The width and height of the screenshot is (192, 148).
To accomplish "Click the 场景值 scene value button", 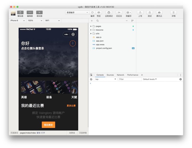I will pos(72,133).
